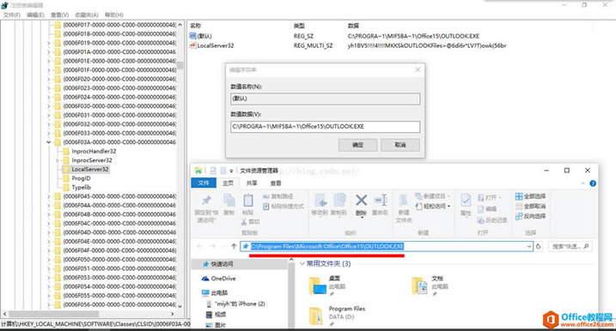Open the File (文件) menu in Registry Editor

pos(12,15)
